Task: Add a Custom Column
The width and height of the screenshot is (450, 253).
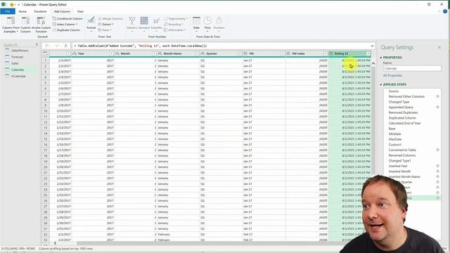Action: point(25,24)
